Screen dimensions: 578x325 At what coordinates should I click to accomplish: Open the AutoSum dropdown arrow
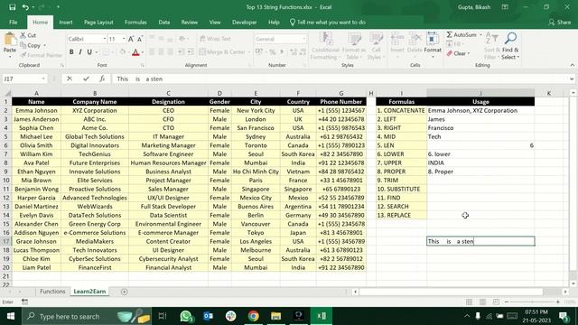pyautogui.click(x=480, y=35)
